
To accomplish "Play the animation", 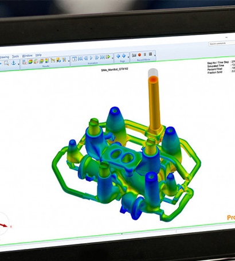I will tap(91, 58).
